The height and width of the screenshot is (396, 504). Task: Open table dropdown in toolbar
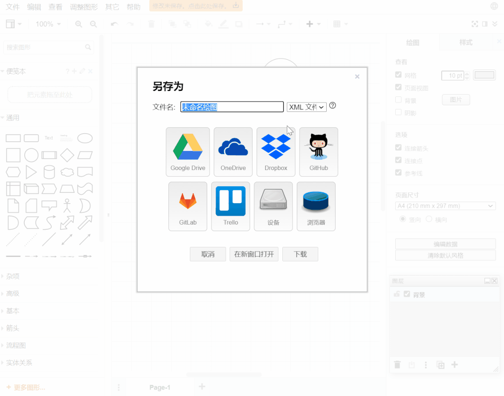pos(341,24)
